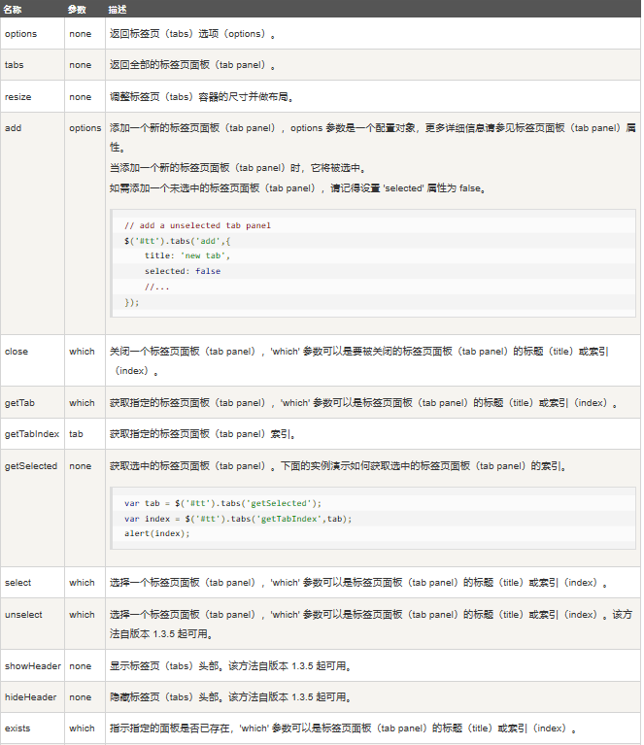644x745 pixels.
Task: Click 'which' parameter in getTab row
Action: pyautogui.click(x=82, y=402)
